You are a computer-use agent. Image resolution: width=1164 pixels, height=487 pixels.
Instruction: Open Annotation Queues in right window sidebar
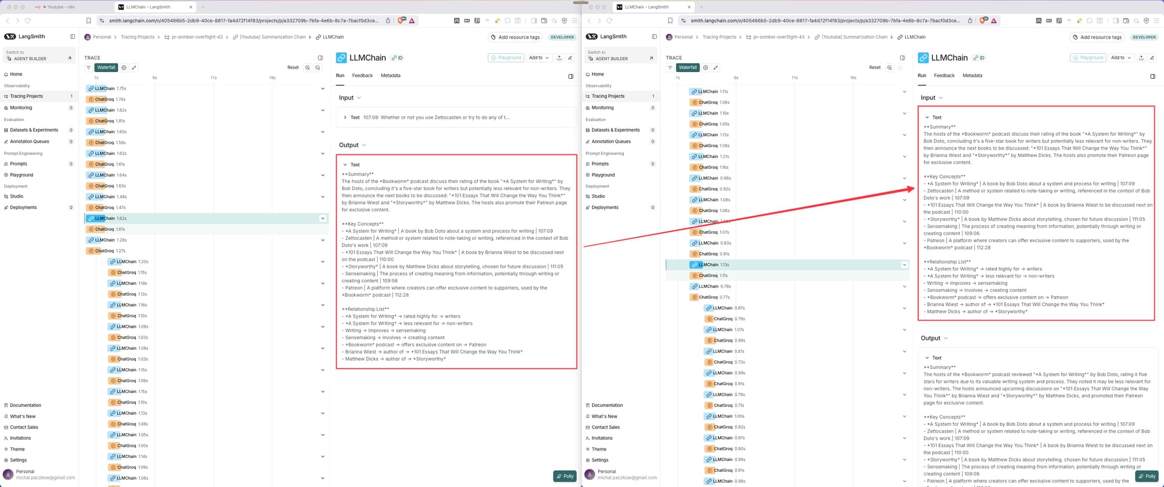tap(620, 142)
